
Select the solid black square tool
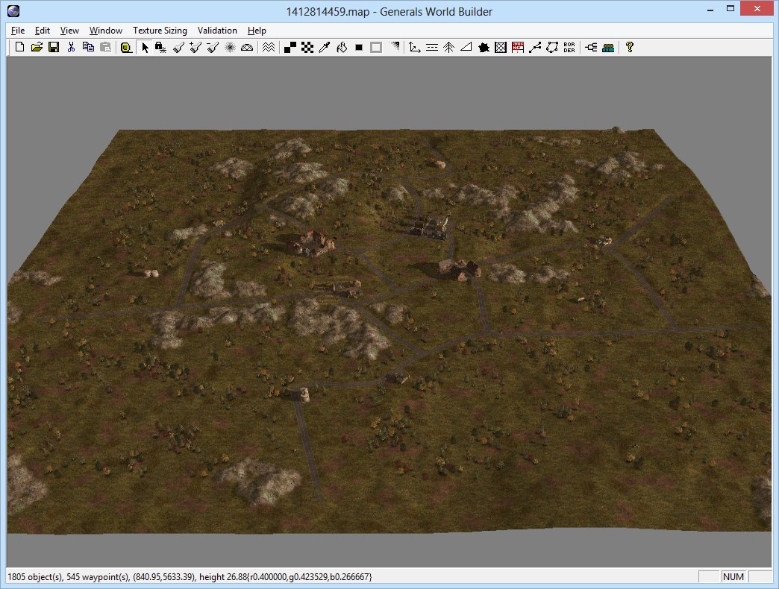point(359,47)
